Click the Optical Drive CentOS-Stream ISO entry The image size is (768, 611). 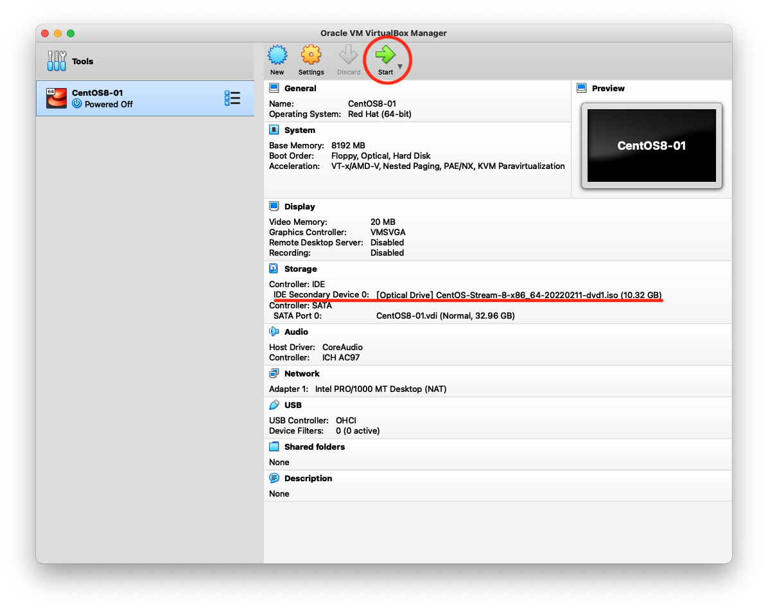click(519, 294)
